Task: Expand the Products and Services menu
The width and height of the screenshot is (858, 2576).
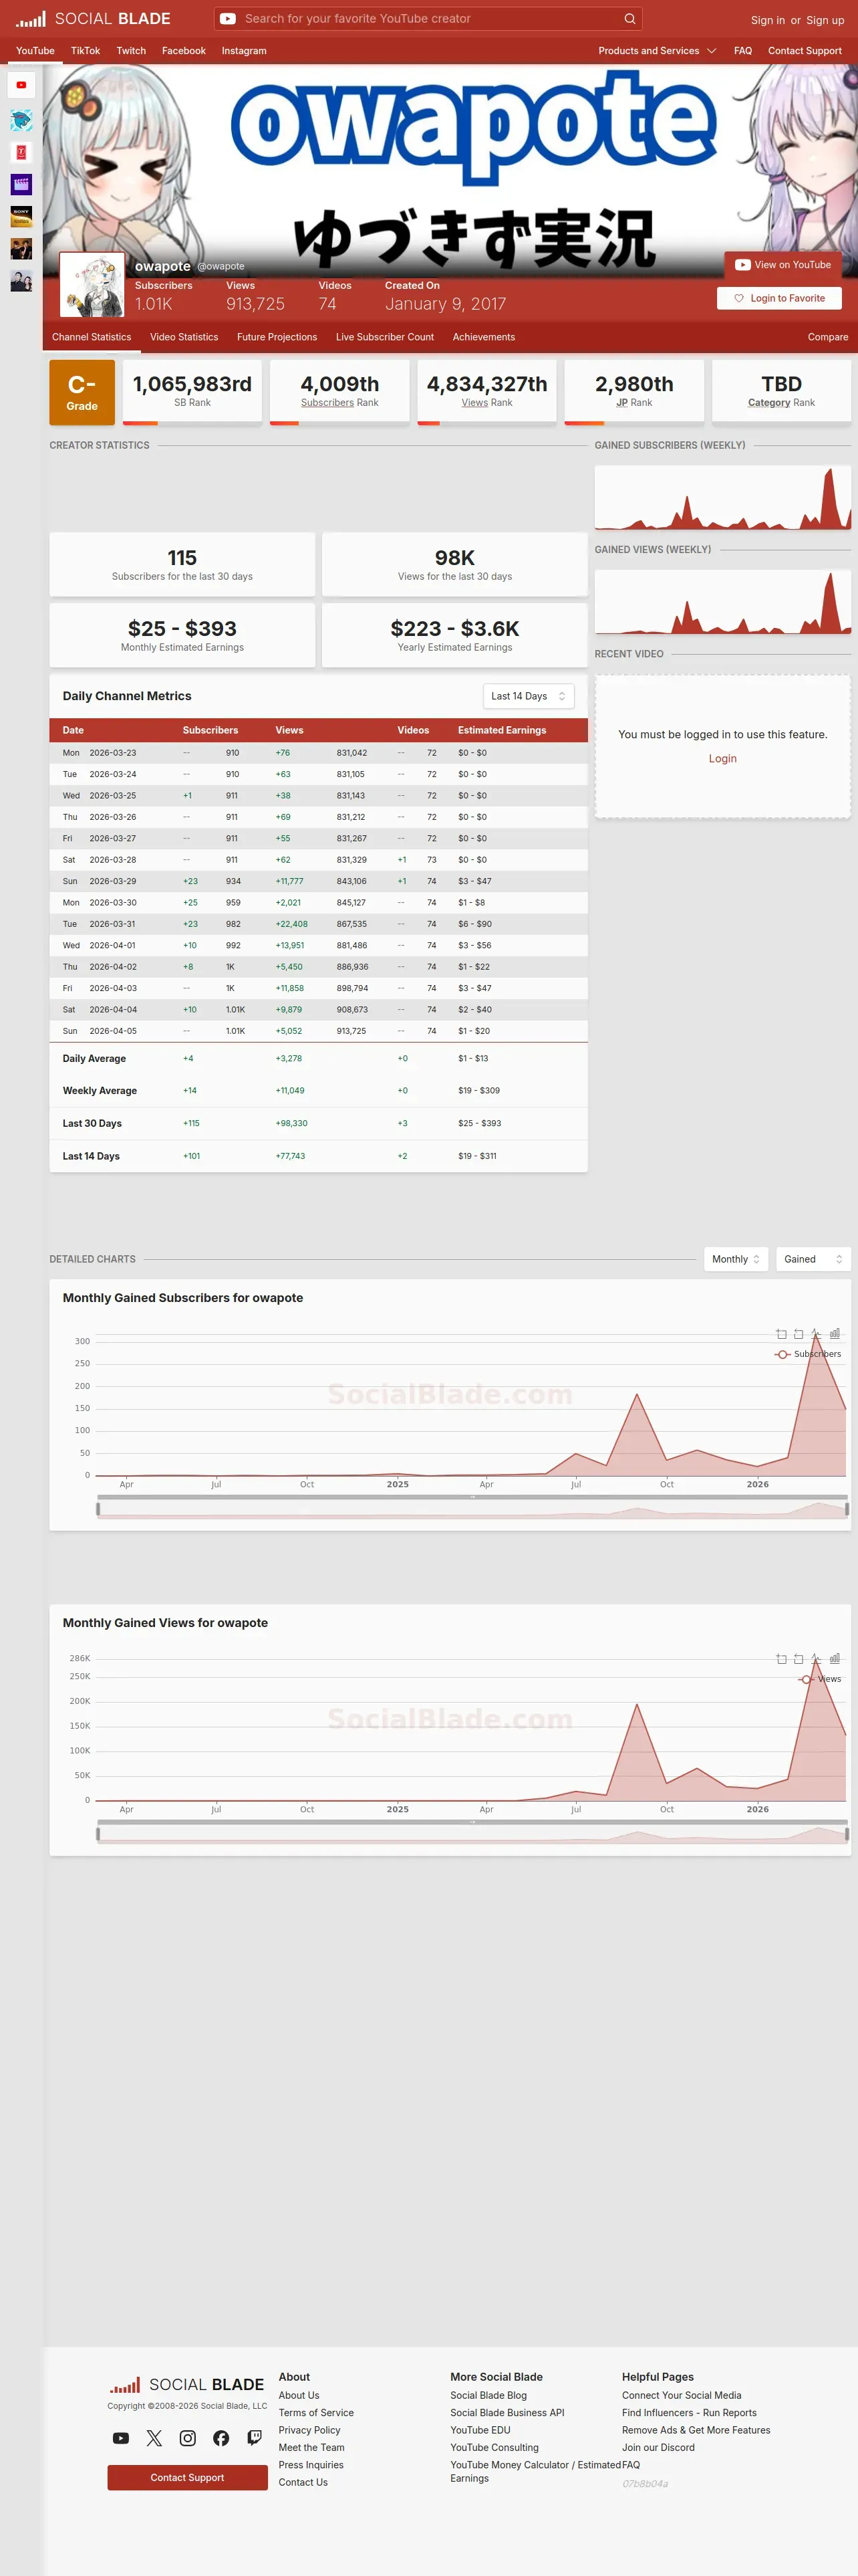Action: (658, 51)
